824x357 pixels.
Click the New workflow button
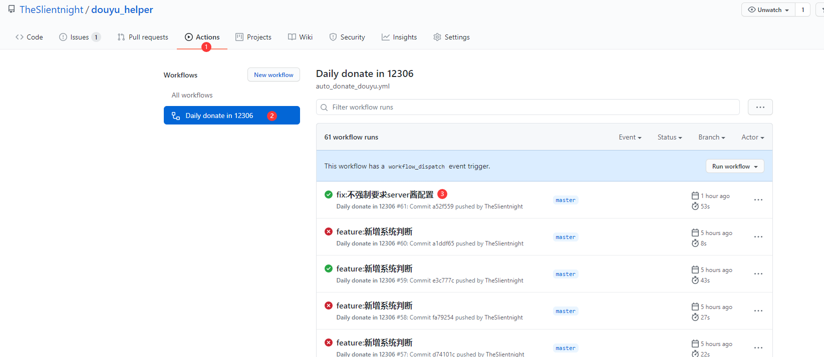tap(273, 74)
